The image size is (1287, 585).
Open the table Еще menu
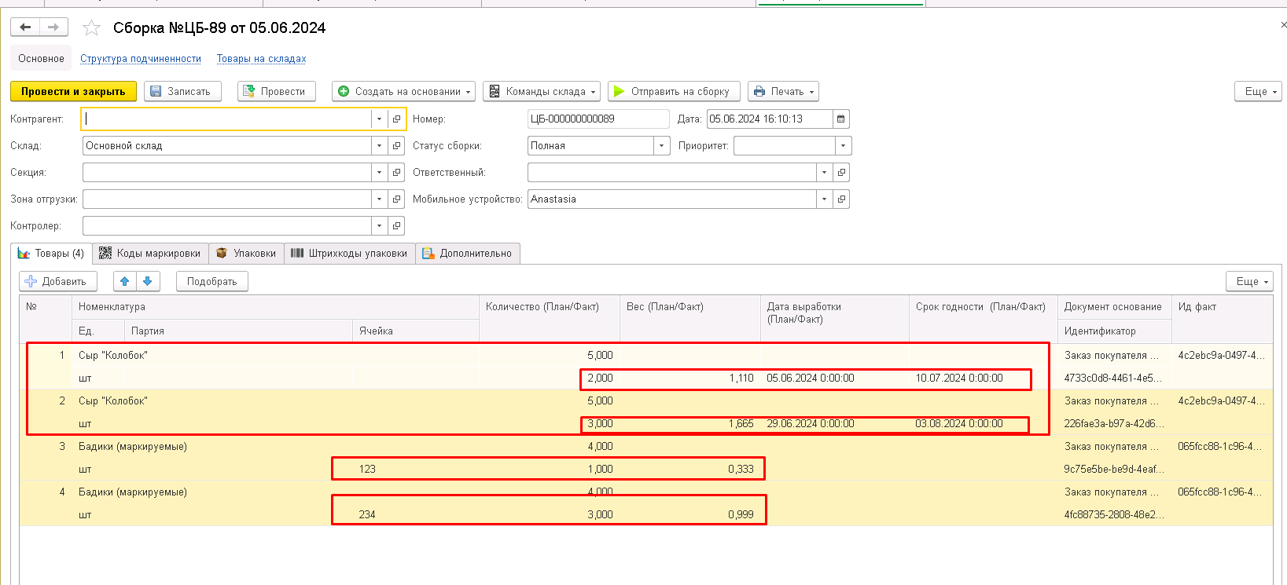[1250, 281]
